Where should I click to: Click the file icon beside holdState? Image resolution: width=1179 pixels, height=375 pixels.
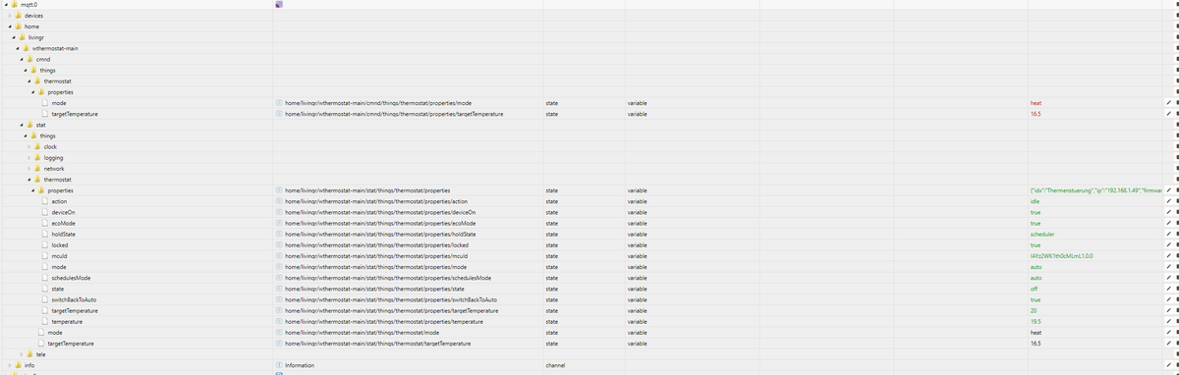pos(44,234)
